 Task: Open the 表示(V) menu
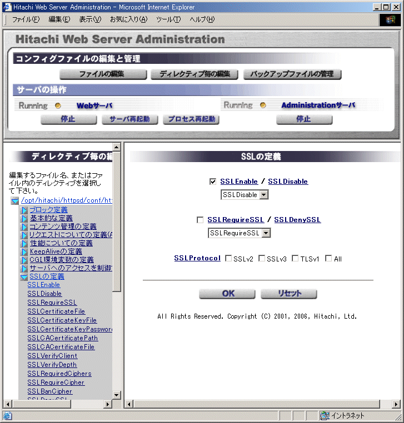coord(90,19)
